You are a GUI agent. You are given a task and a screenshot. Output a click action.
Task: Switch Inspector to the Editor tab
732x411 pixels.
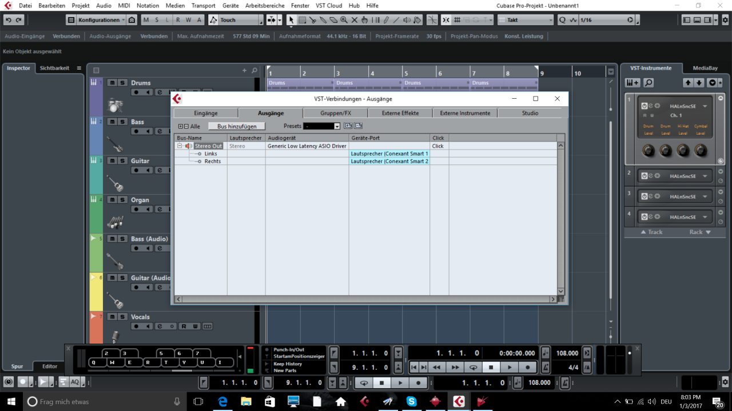coord(50,366)
